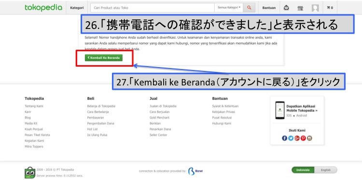Open Kisah Penjual link

pyautogui.click(x=34, y=129)
